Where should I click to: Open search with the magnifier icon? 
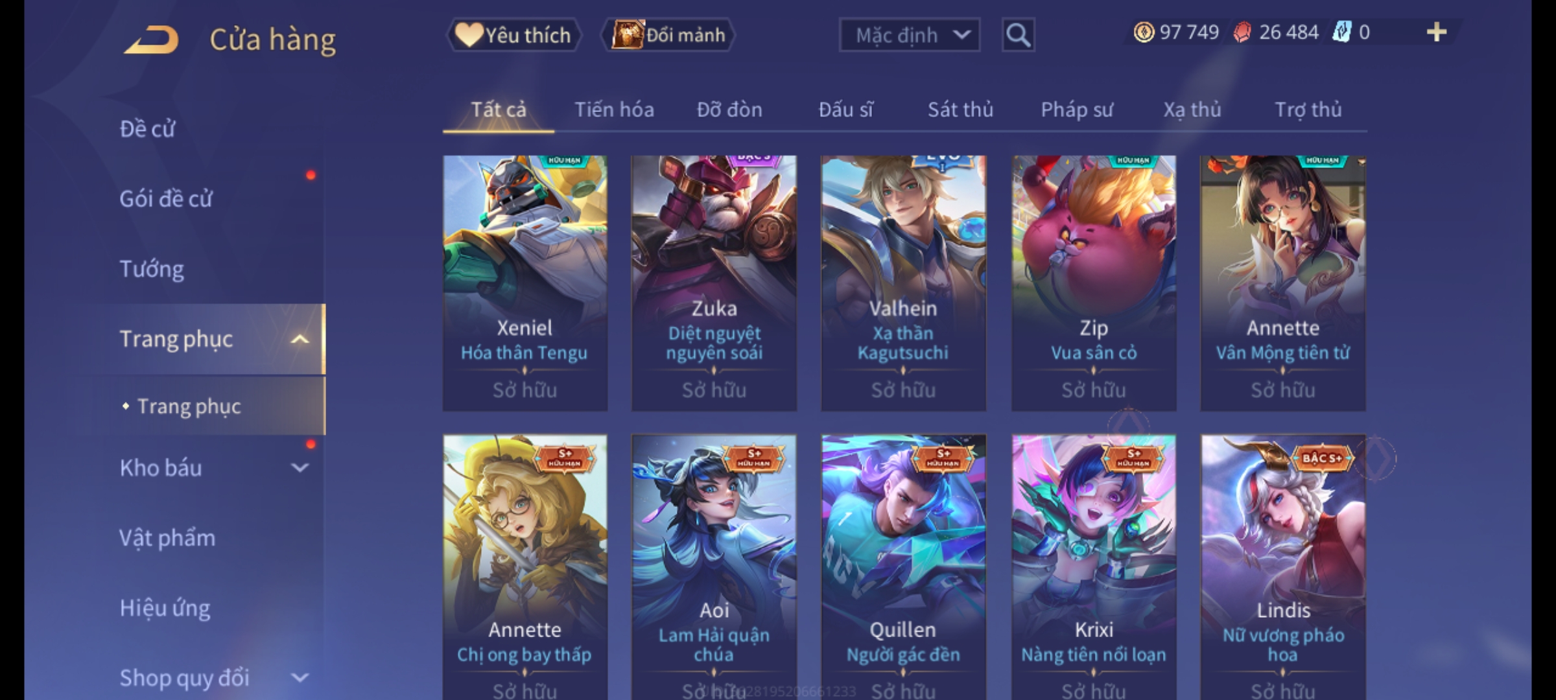click(1018, 35)
